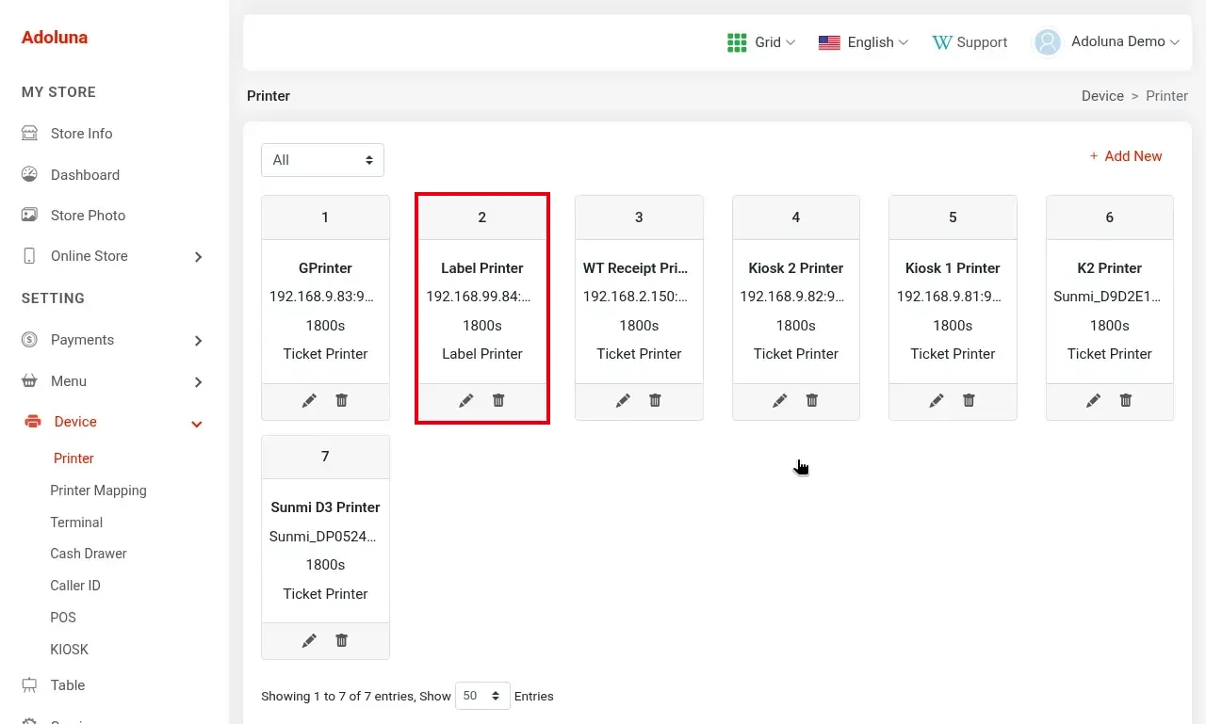Delete the Kiosk 2 Printer card
This screenshot has width=1206, height=724.
pyautogui.click(x=812, y=400)
